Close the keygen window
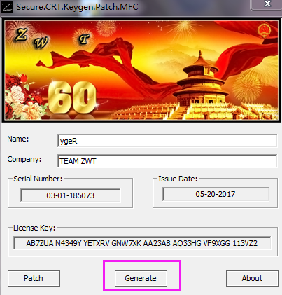282x295 pixels. click(x=267, y=4)
